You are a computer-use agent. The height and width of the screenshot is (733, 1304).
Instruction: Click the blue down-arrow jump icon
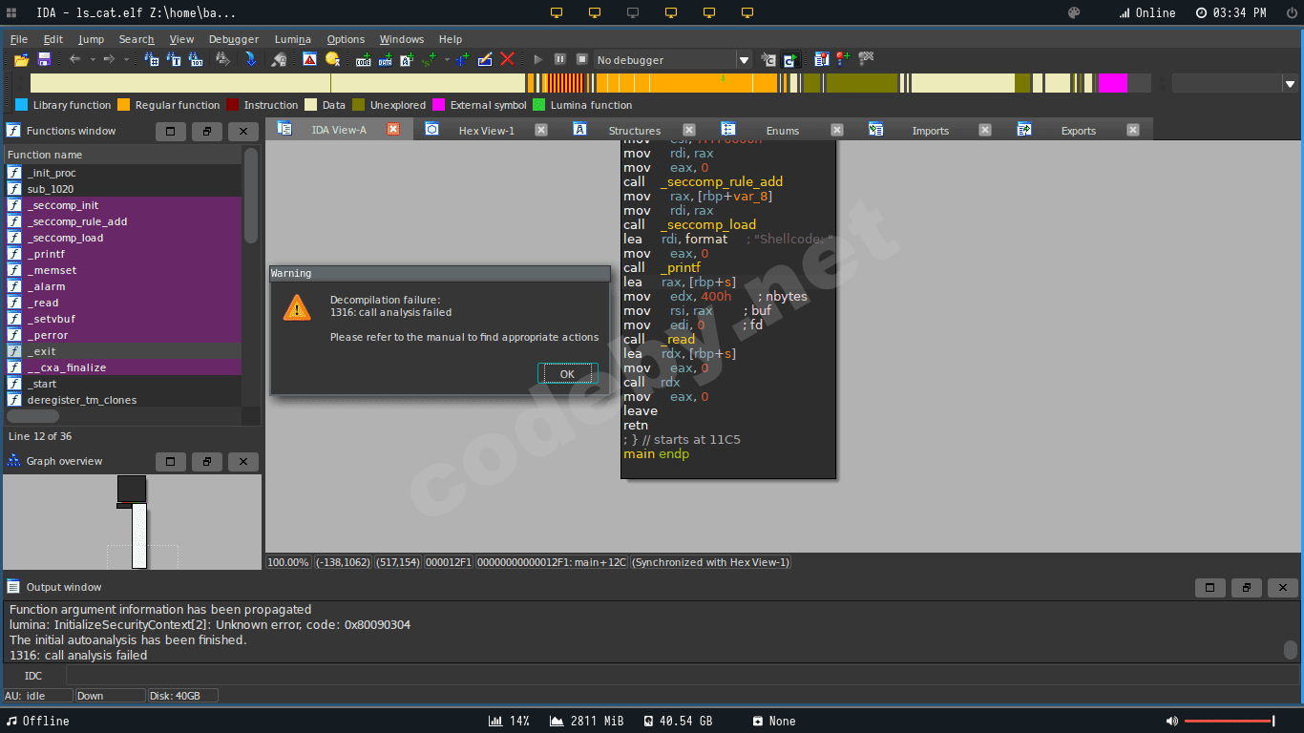pos(250,59)
